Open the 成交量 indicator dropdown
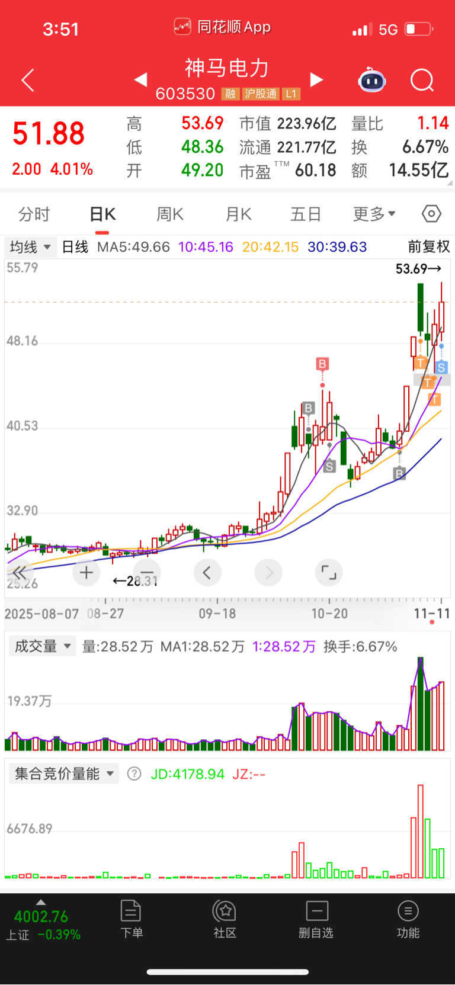 coord(43,646)
